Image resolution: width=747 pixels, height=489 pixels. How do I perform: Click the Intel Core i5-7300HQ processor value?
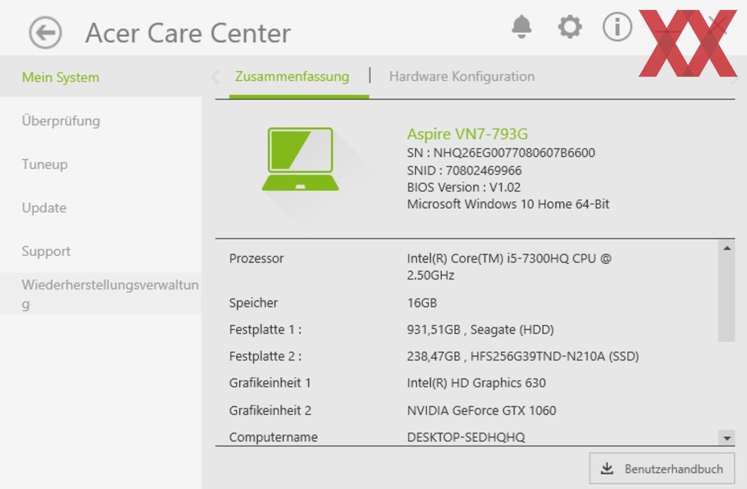(x=509, y=266)
